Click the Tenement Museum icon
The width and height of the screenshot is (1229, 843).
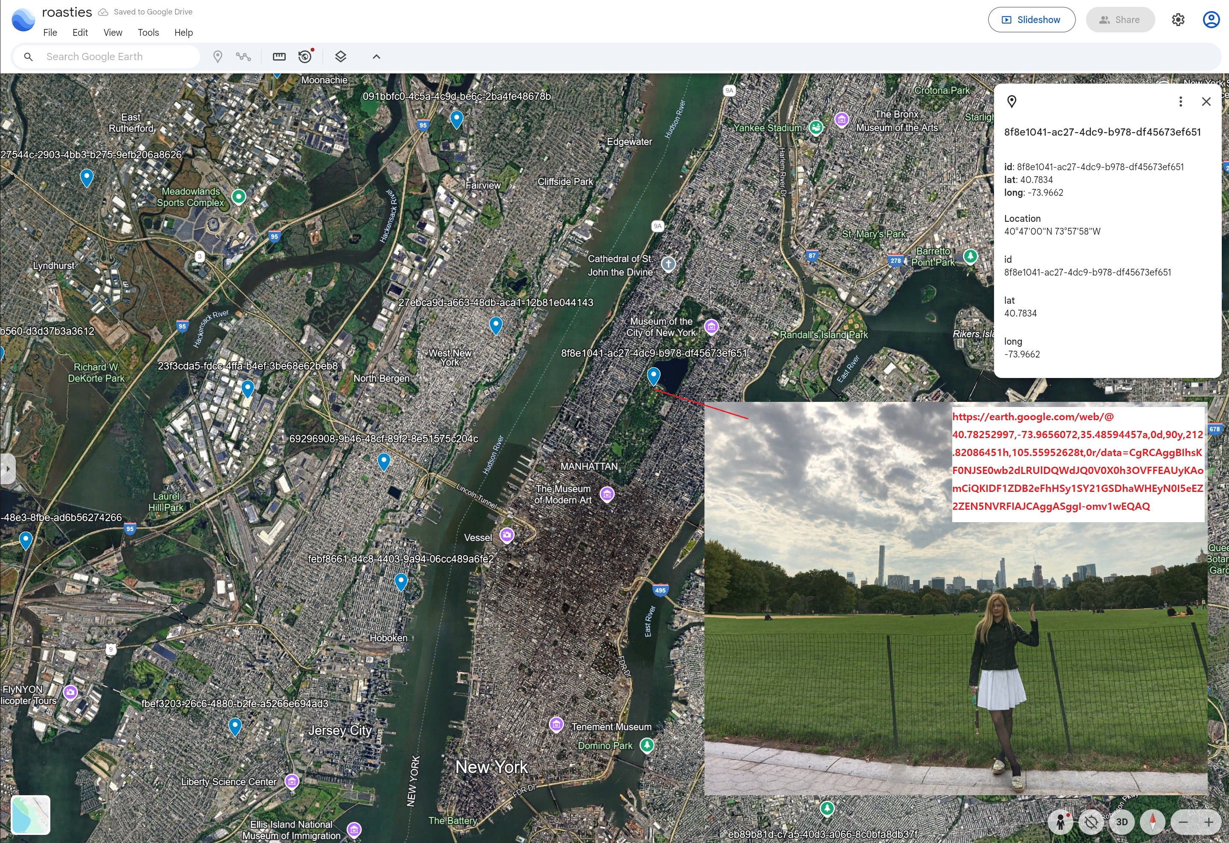tap(556, 724)
